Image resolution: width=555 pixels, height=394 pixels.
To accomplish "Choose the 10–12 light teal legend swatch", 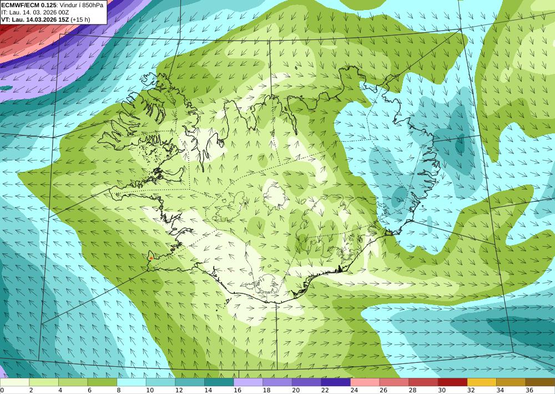I will tap(161, 382).
